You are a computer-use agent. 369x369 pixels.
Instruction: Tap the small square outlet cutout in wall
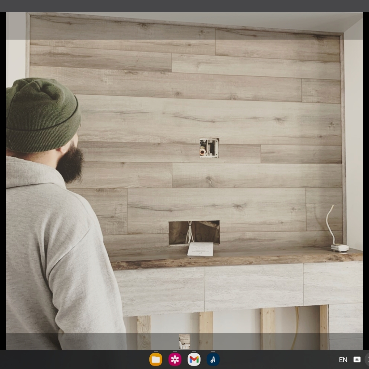point(209,148)
